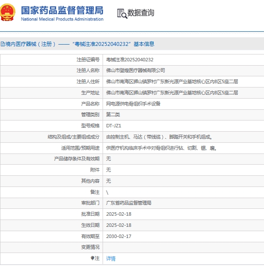Image resolution: width=264 pixels, height=268 pixels.
Task: Select registration number 粤械注准20252040232 value
Action: 130,60
